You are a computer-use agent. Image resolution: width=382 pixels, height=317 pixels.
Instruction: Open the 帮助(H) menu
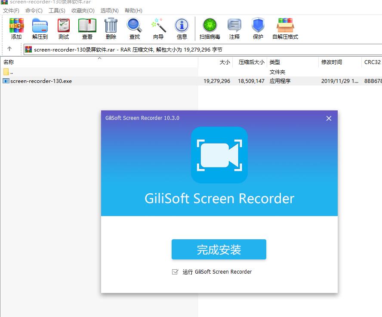(x=133, y=10)
